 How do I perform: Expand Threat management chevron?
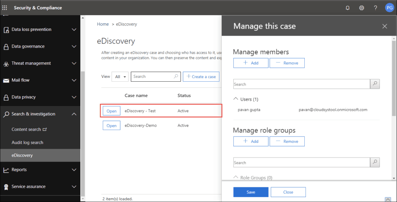tap(74, 63)
